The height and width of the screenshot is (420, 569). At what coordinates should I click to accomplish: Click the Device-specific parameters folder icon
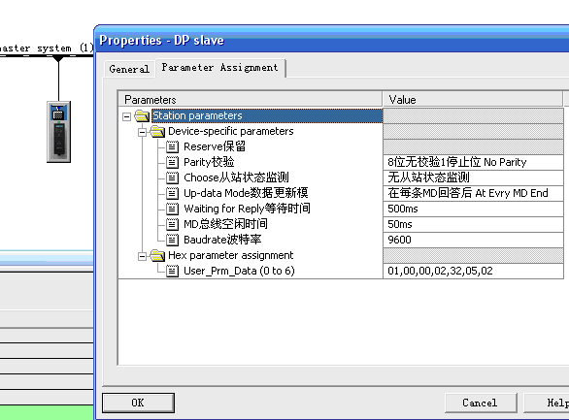click(x=157, y=132)
